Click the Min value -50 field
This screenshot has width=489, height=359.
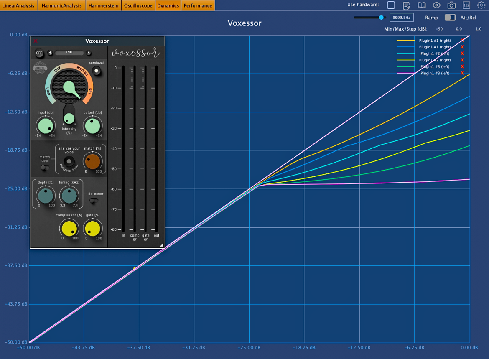click(439, 29)
